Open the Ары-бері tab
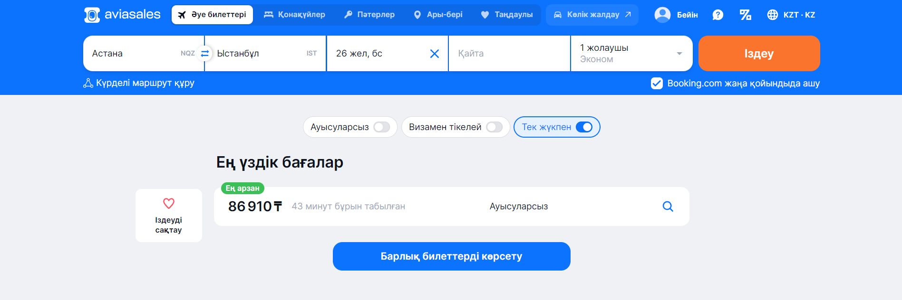Viewport: 902px width, 300px height. 438,15
